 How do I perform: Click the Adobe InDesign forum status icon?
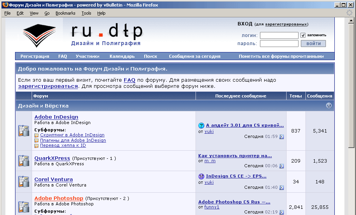point(24,131)
